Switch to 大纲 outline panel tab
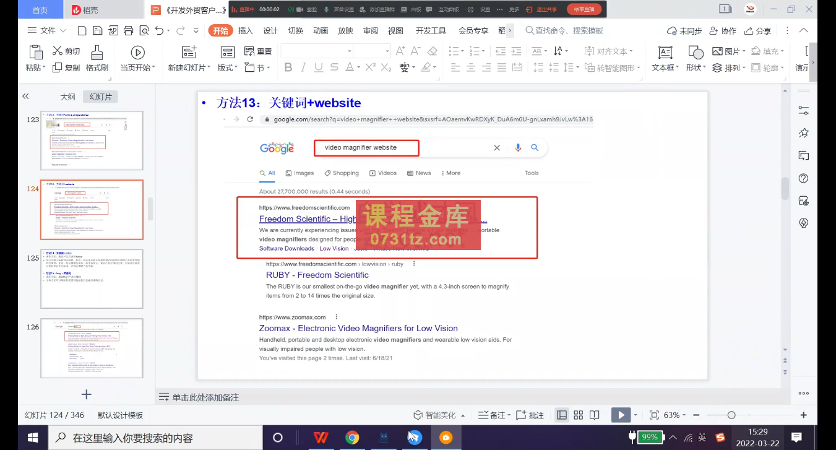 (x=67, y=97)
